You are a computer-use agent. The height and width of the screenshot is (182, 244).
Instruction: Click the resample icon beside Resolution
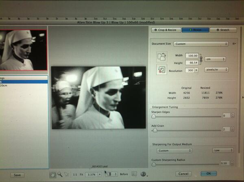pyautogui.click(x=162, y=70)
